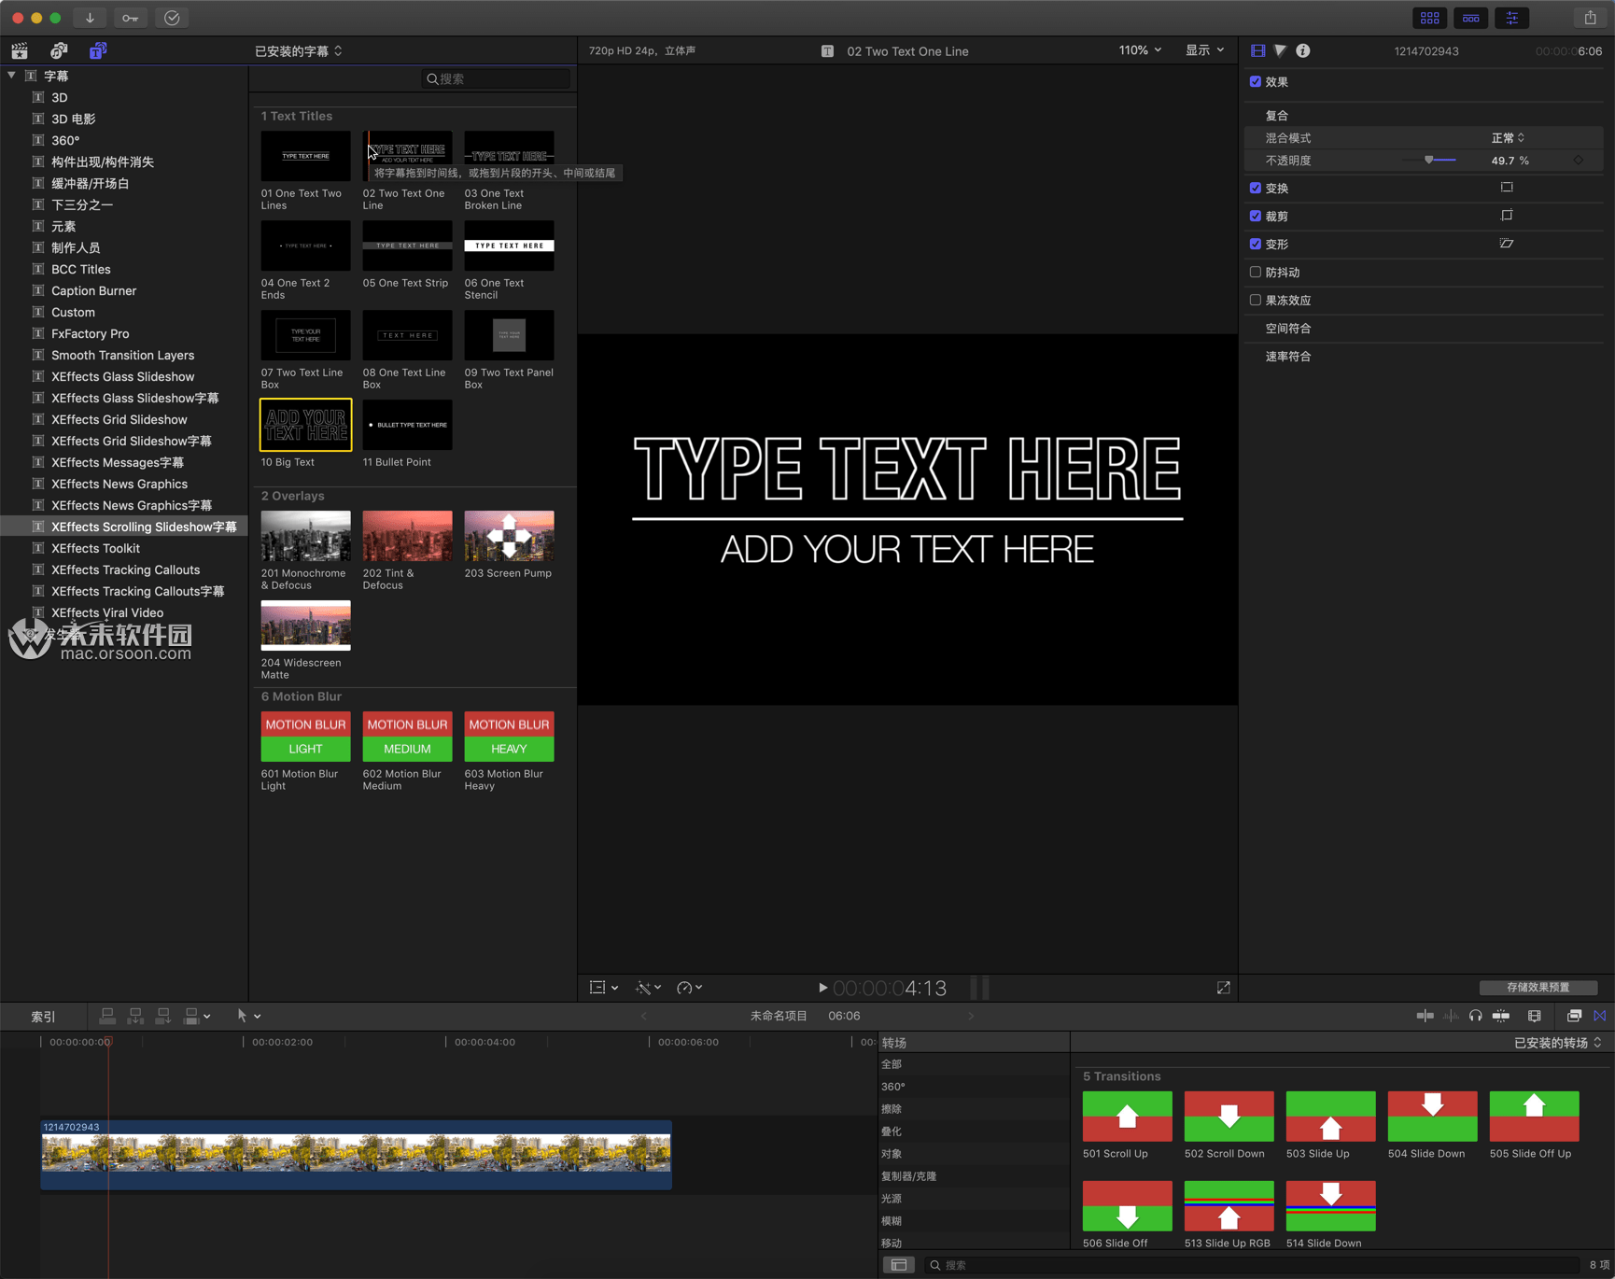Open the 110% zoom dropdown
The image size is (1615, 1279).
tap(1140, 50)
